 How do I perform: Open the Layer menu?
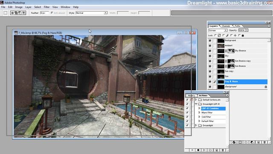pos(28,7)
